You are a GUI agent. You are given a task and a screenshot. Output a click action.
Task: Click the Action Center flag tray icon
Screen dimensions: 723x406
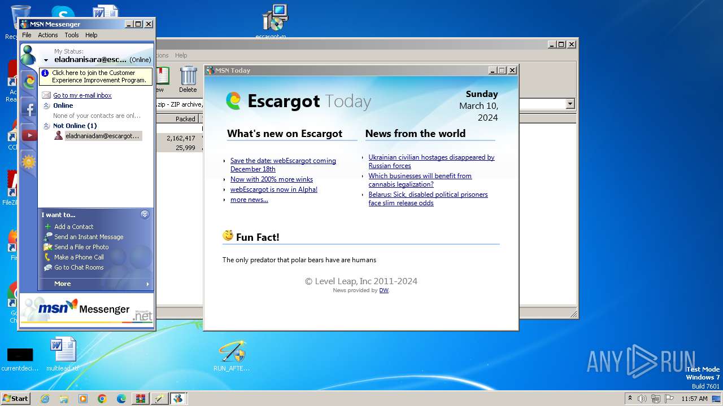pyautogui.click(x=668, y=399)
